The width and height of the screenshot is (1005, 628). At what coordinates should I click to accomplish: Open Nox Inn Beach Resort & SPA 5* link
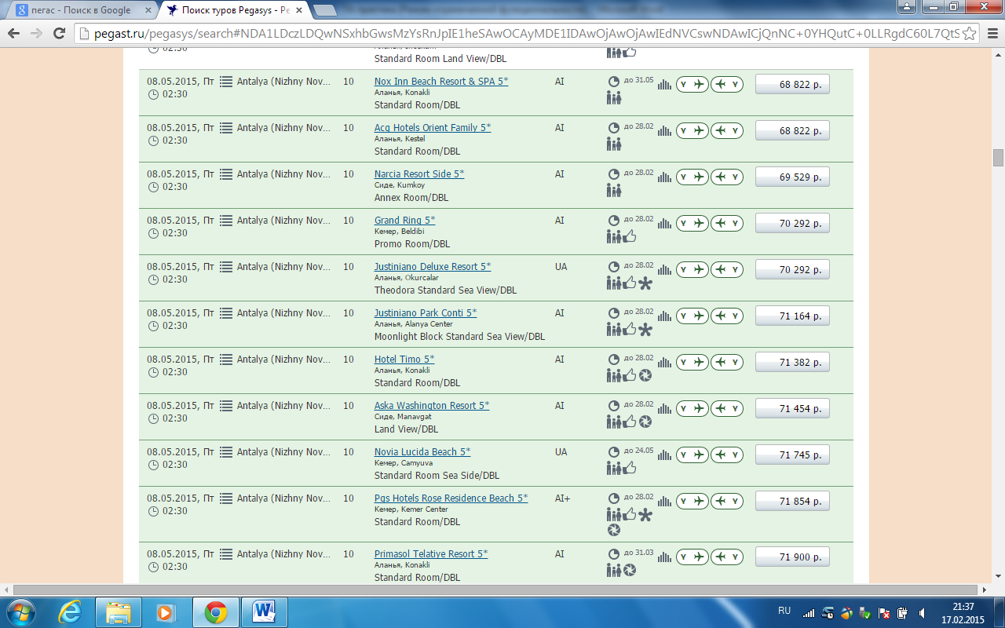[441, 82]
